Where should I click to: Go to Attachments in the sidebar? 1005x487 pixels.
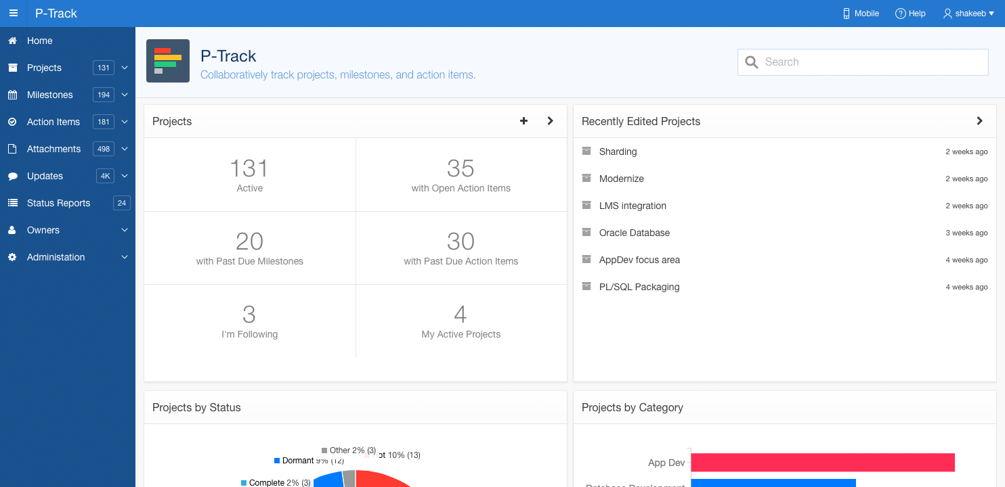click(x=54, y=149)
